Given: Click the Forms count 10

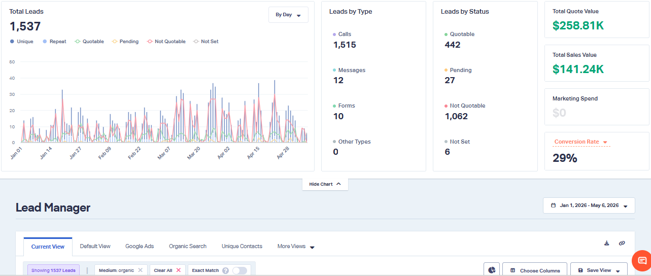Looking at the screenshot, I should [x=338, y=116].
